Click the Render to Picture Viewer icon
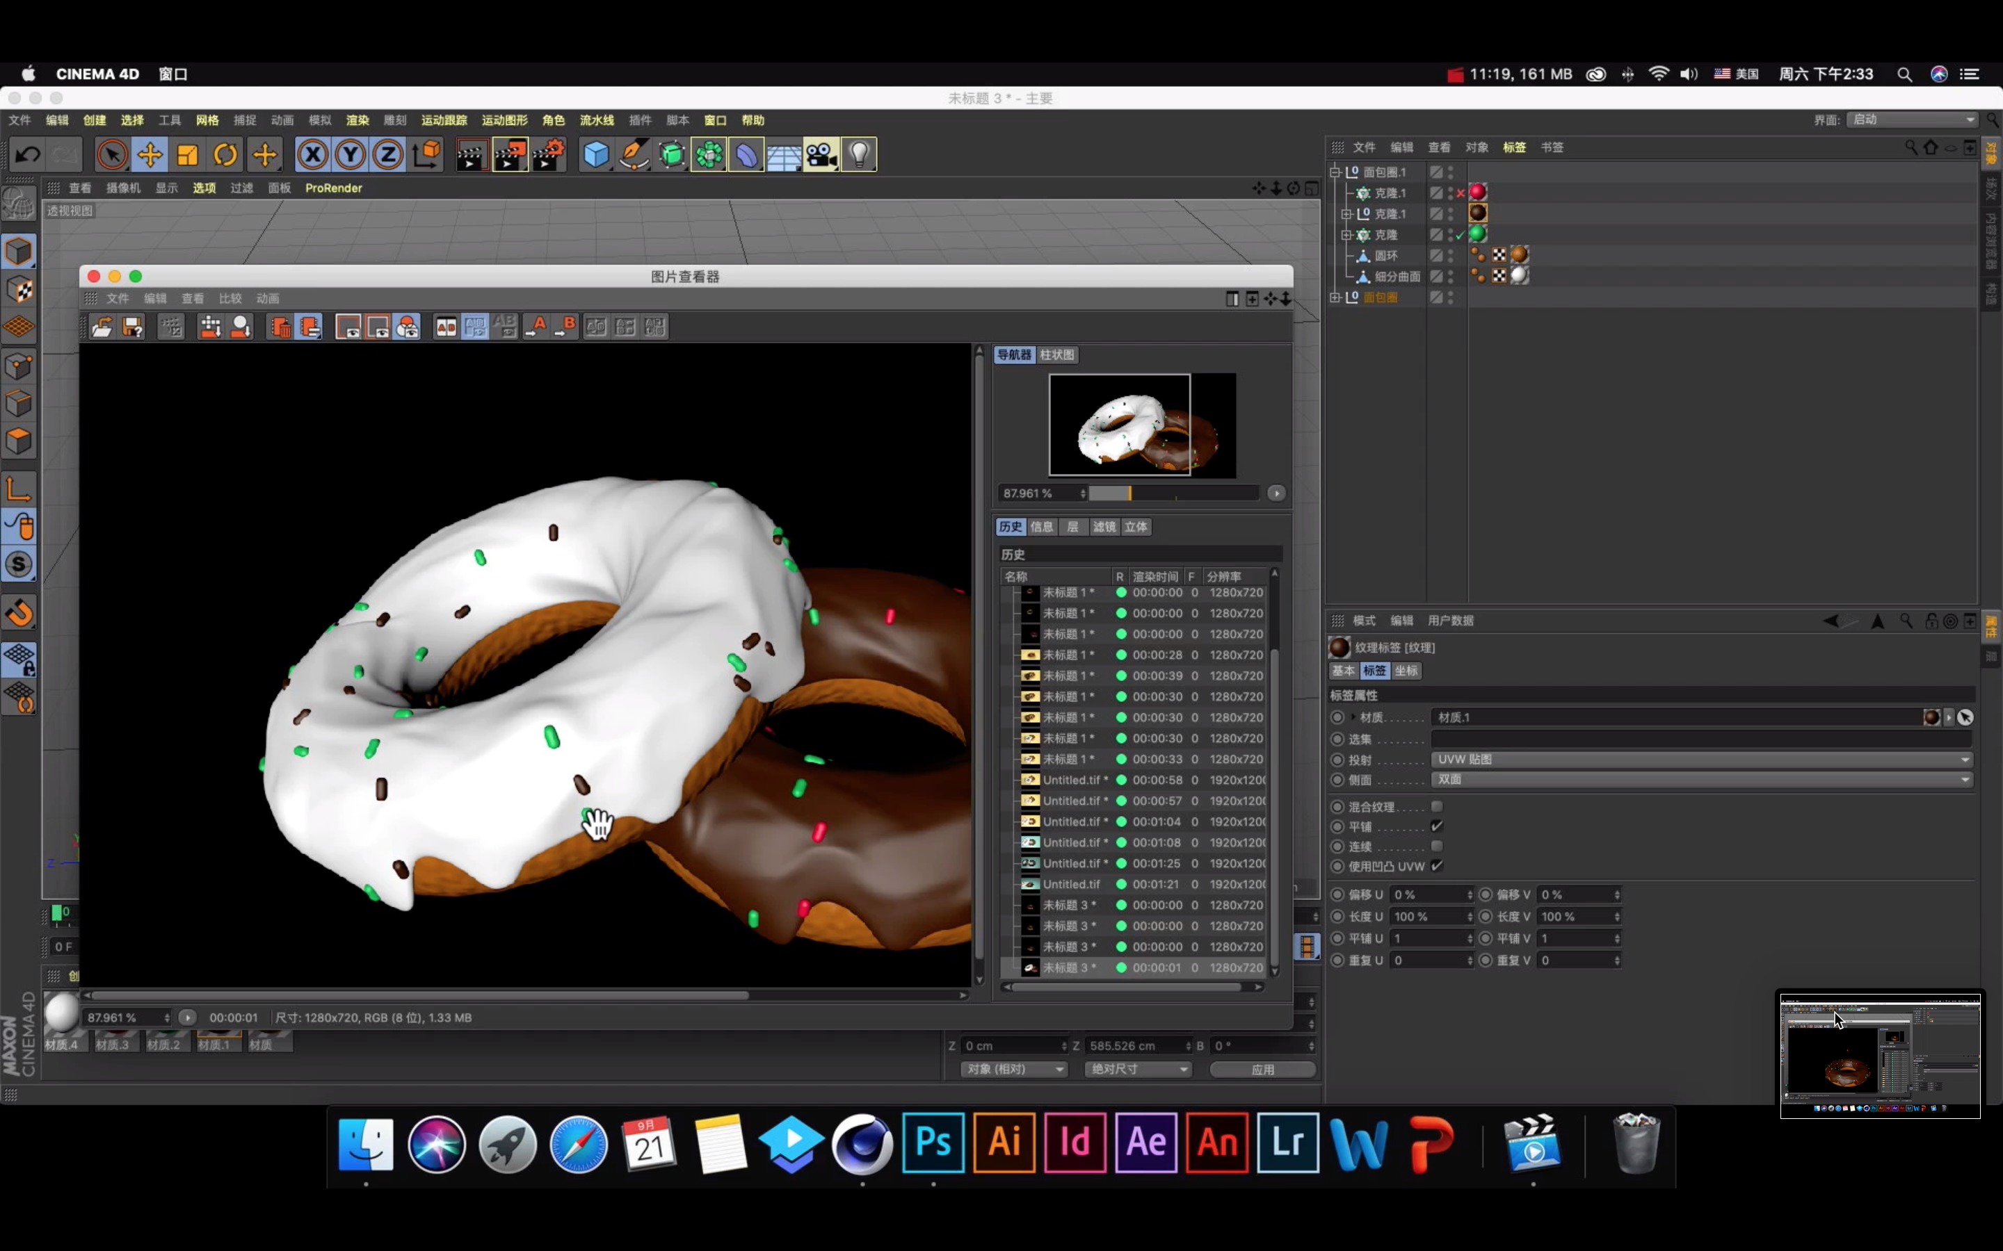 tap(510, 155)
